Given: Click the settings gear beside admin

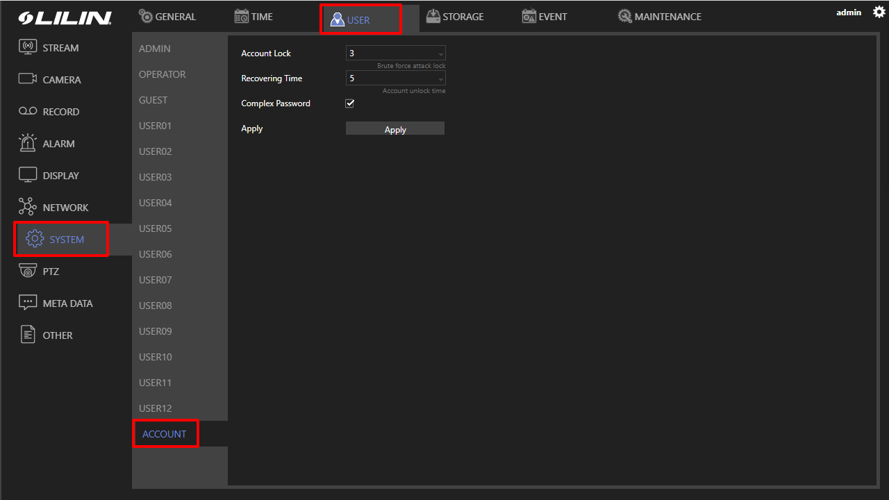Looking at the screenshot, I should 879,12.
